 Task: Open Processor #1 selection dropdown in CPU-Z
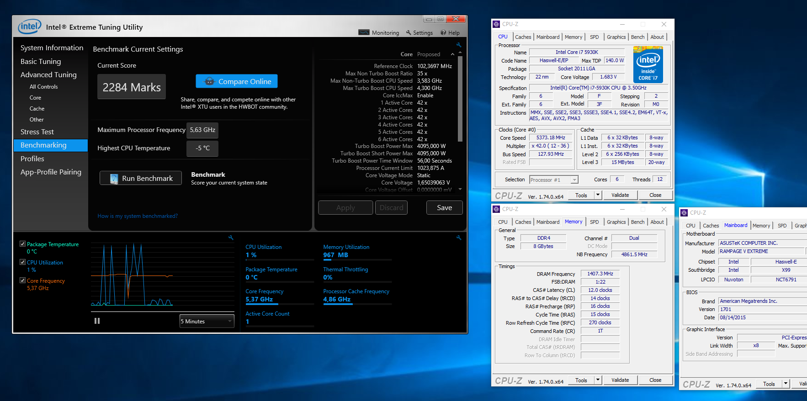(554, 180)
